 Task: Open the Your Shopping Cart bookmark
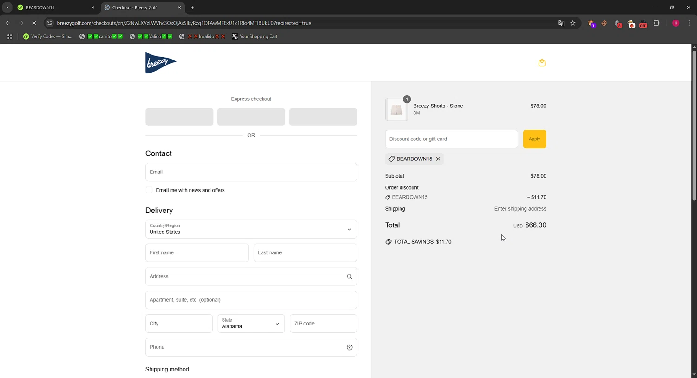click(x=255, y=36)
